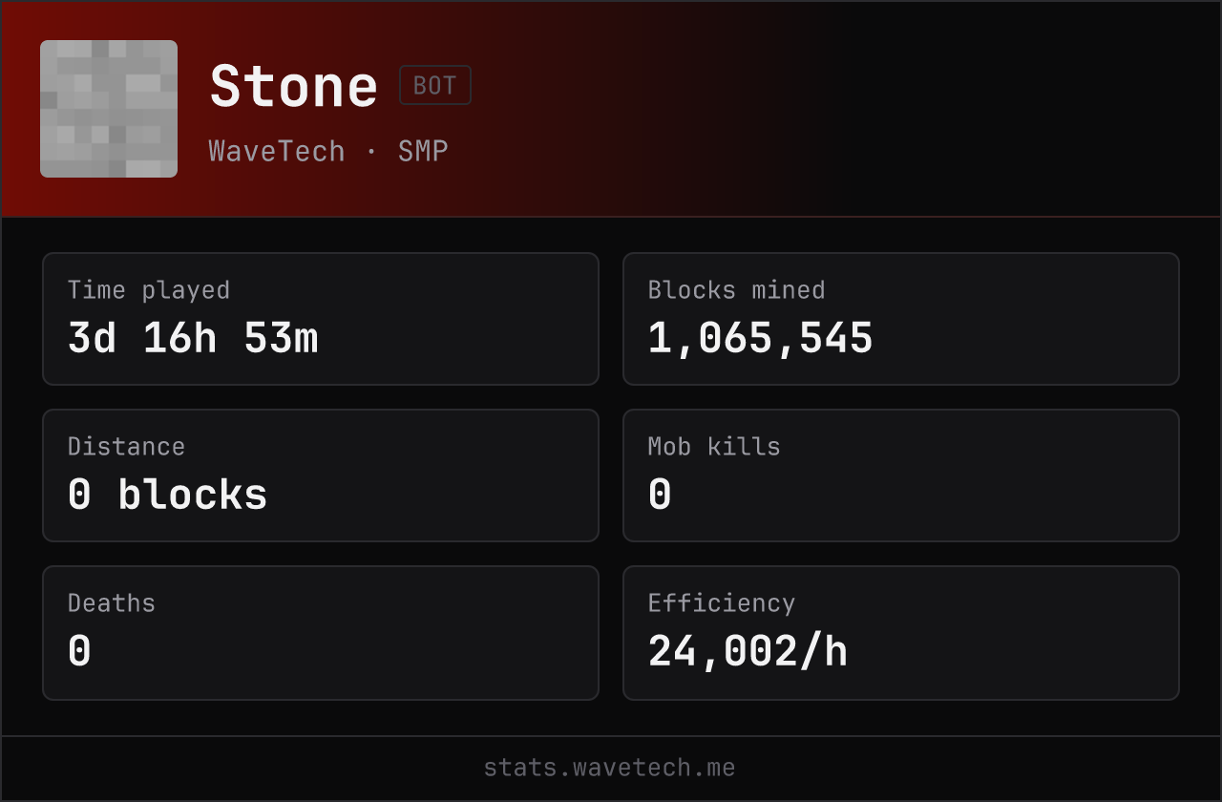Select the Deaths stat card

click(321, 633)
